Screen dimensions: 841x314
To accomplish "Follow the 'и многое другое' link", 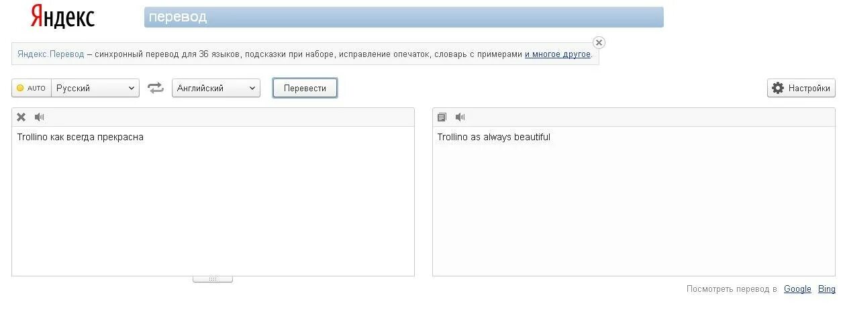I will [558, 54].
